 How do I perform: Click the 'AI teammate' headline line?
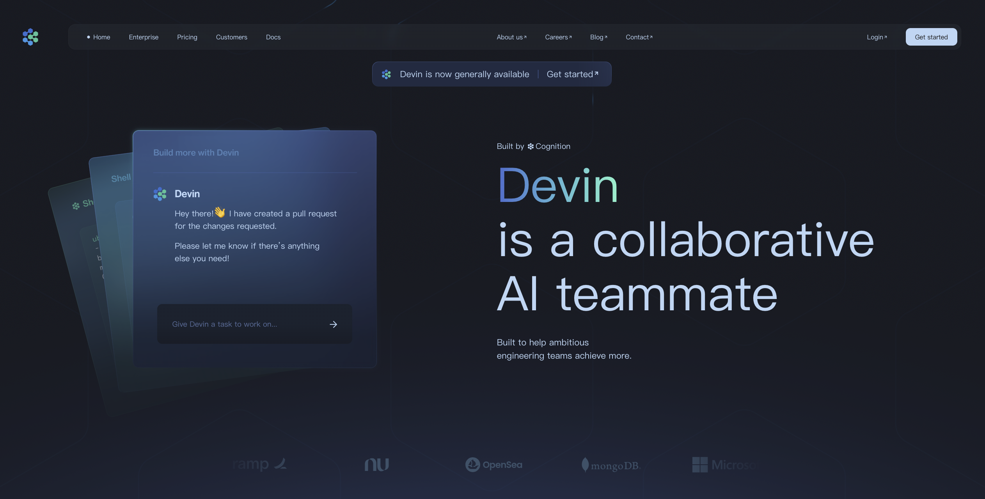(637, 294)
